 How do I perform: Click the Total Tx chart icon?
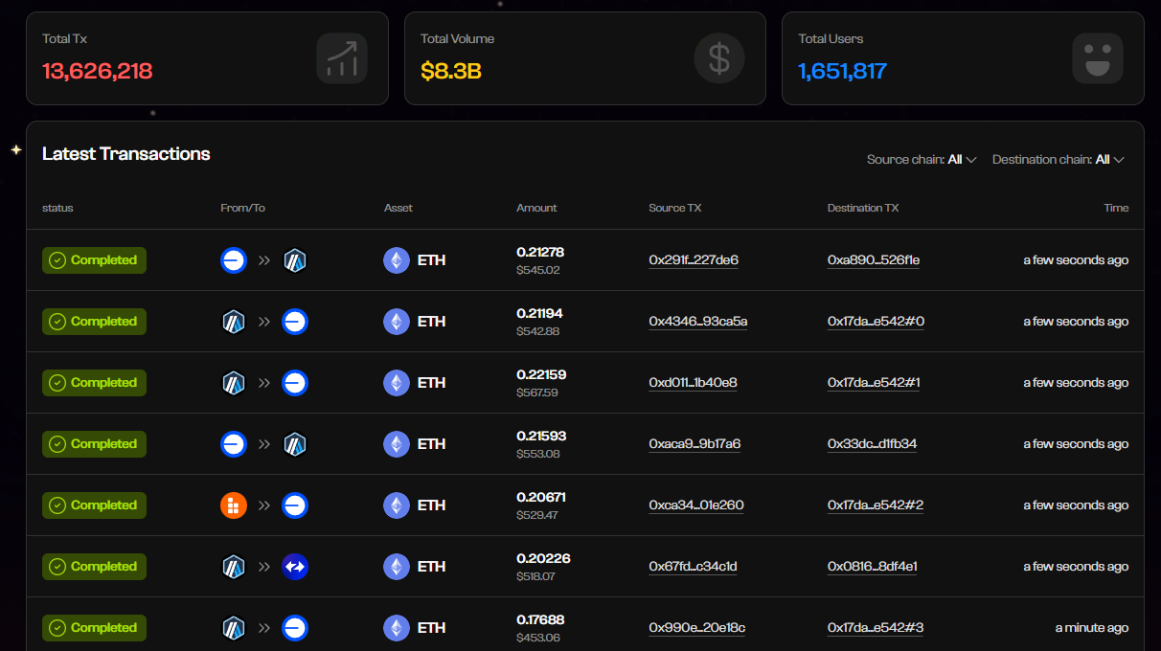[342, 58]
